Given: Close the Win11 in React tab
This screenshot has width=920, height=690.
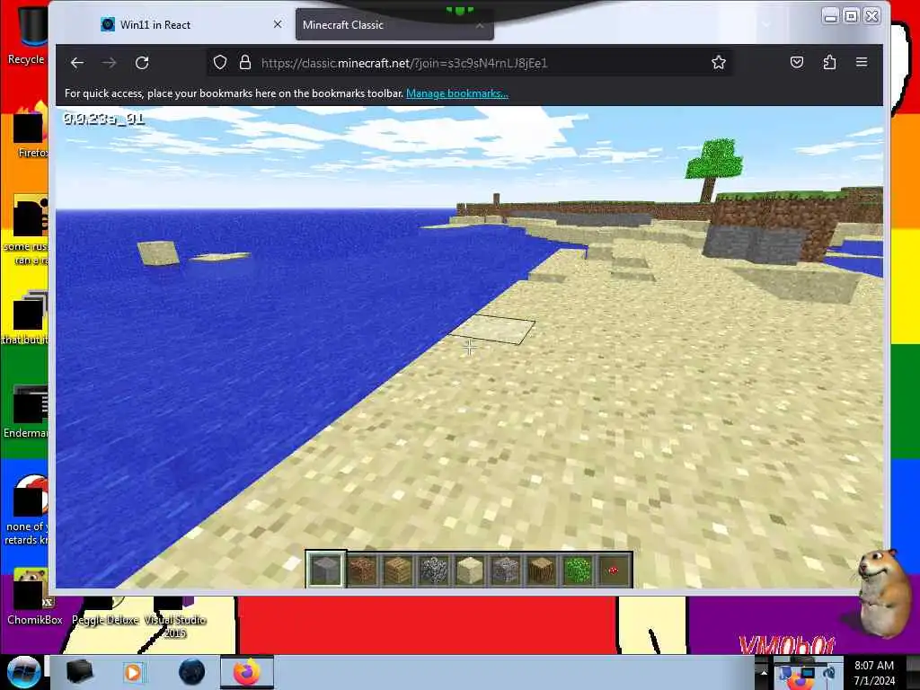Looking at the screenshot, I should (278, 24).
